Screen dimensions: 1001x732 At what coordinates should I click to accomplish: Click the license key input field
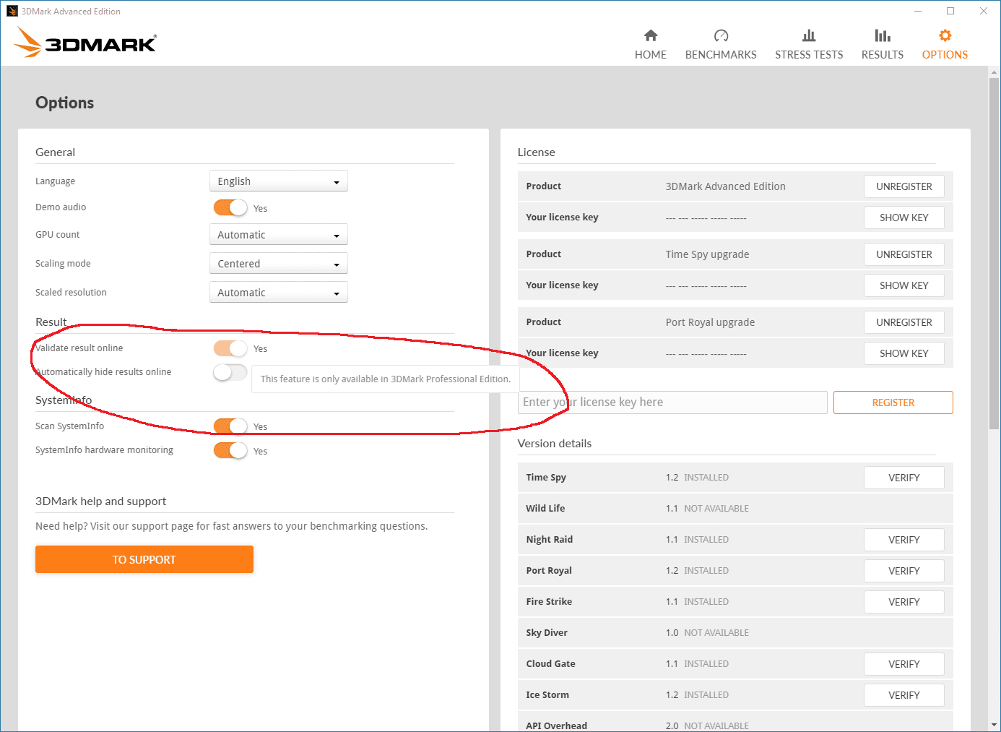[x=672, y=402]
